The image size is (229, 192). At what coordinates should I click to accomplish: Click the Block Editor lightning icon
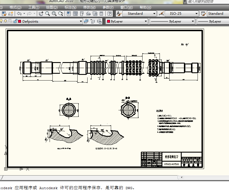coord(11,14)
